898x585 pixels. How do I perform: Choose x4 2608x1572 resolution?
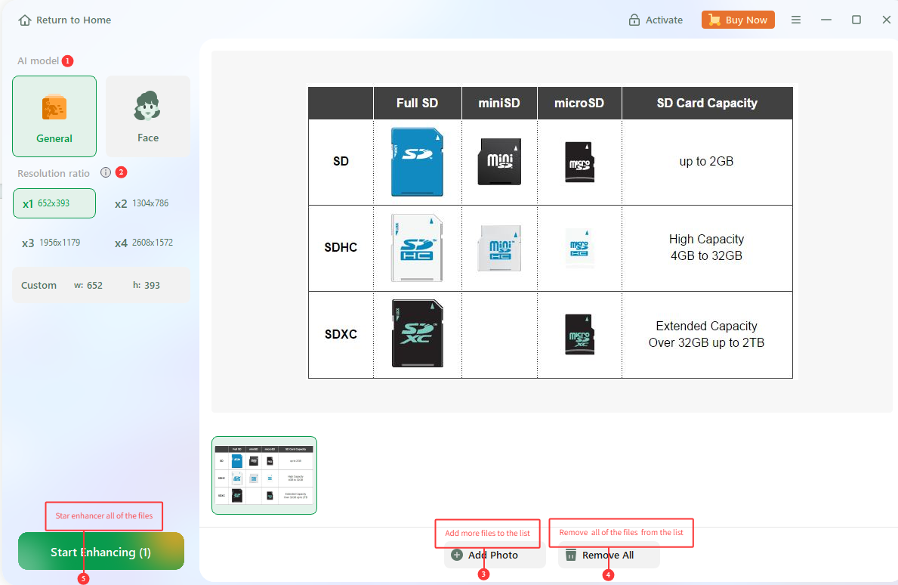[143, 243]
